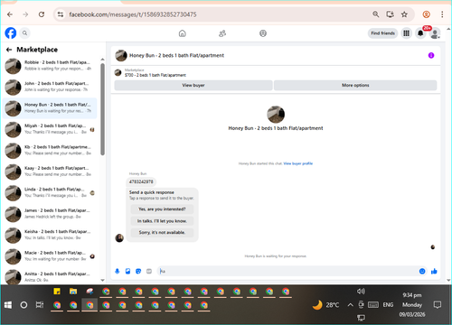This screenshot has height=325, width=452.
Task: Select the Honey Bun conversation row
Action: [x=50, y=107]
